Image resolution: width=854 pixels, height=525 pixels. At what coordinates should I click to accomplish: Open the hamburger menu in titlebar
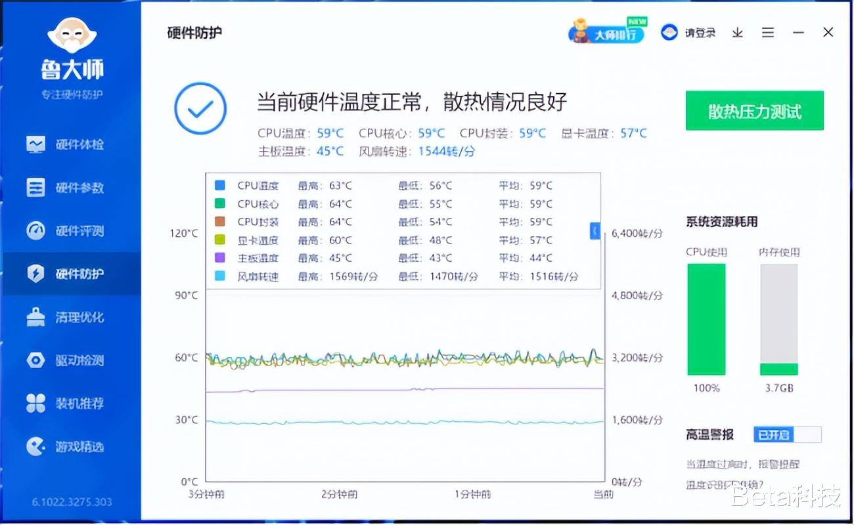pos(767,32)
